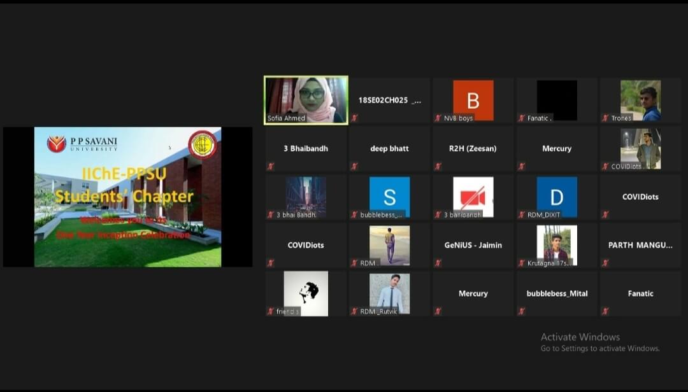
Task: Click the crossed-out camera avatar of 3 banibandh
Action: point(473,197)
